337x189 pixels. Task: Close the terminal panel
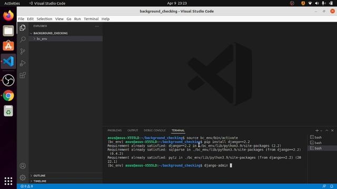[332, 130]
